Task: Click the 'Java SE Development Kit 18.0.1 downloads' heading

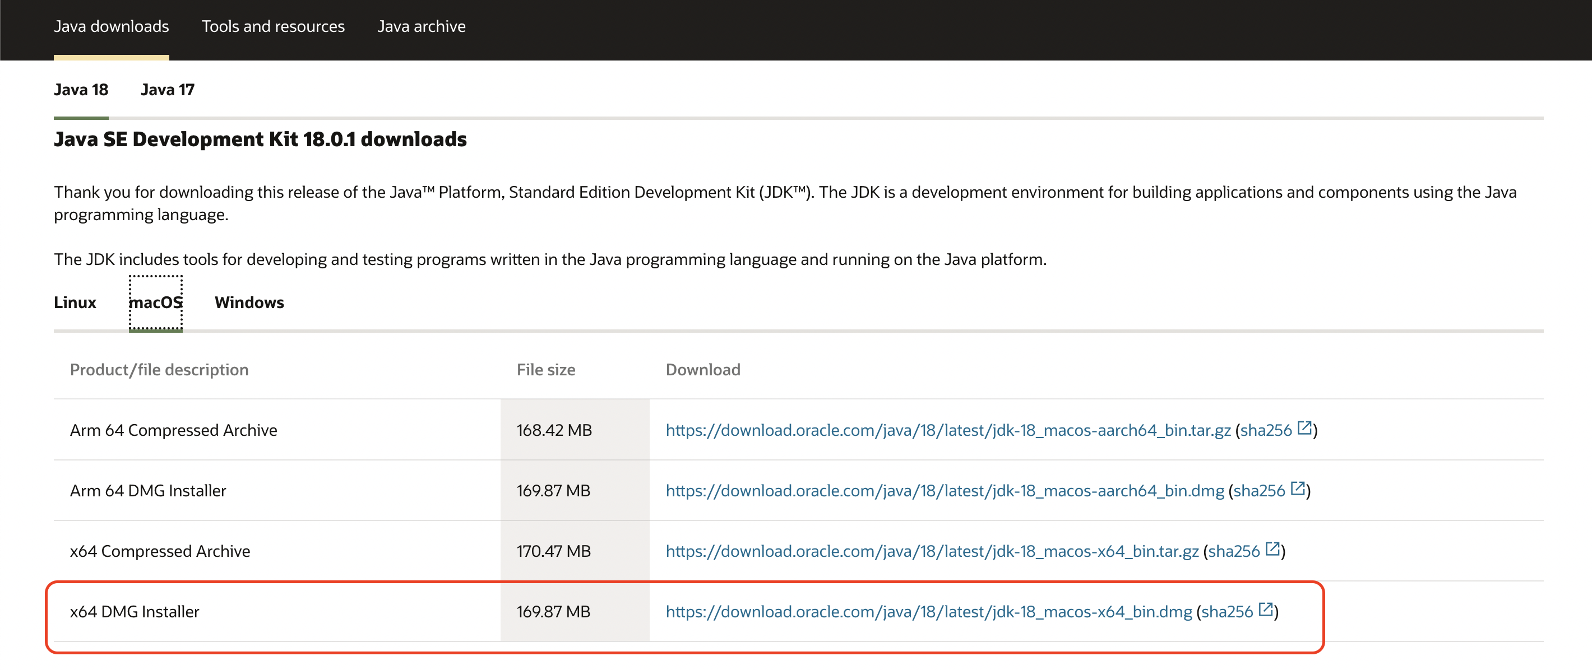Action: coord(260,139)
